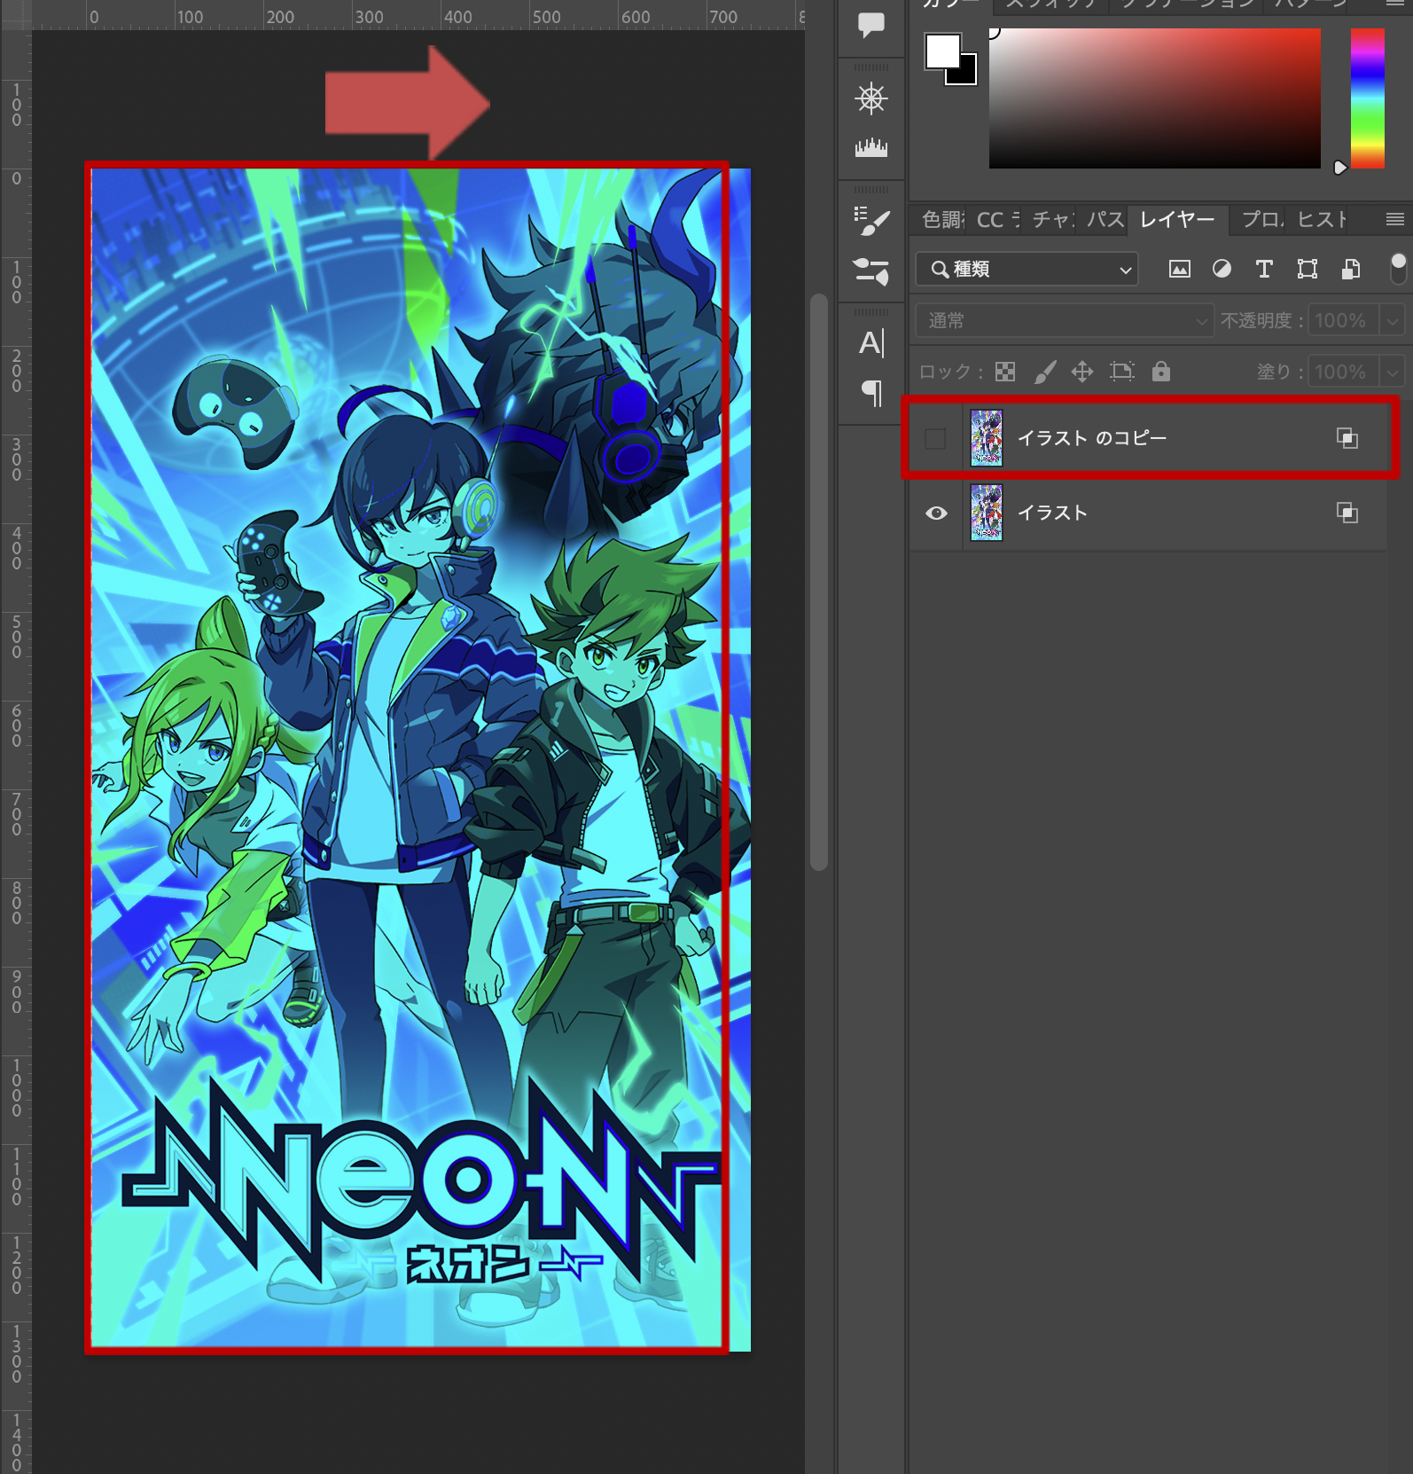1413x1474 pixels.
Task: Click the 塗り 100% value field
Action: coord(1343,372)
